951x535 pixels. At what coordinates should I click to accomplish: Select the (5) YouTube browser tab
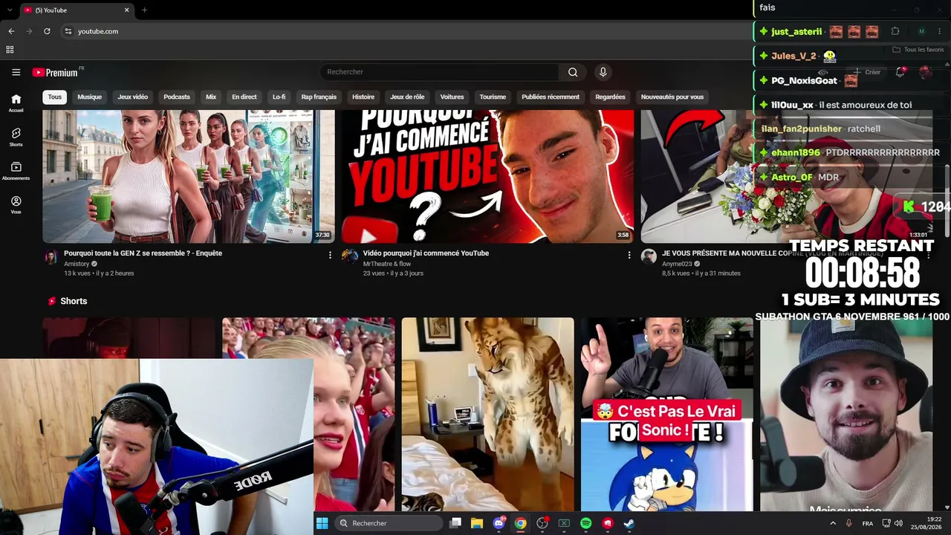click(76, 10)
